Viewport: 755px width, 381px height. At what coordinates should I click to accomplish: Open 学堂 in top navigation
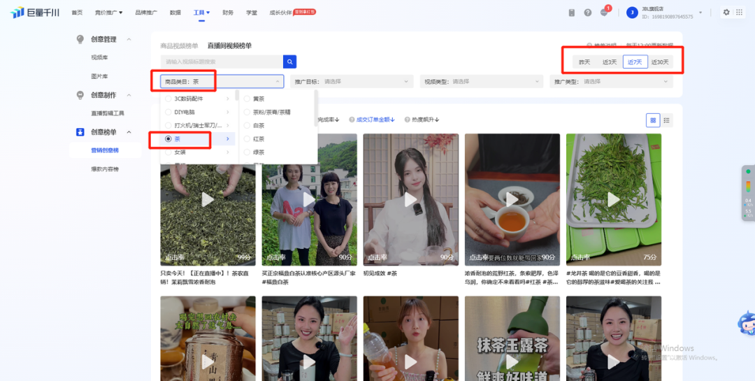pos(252,13)
